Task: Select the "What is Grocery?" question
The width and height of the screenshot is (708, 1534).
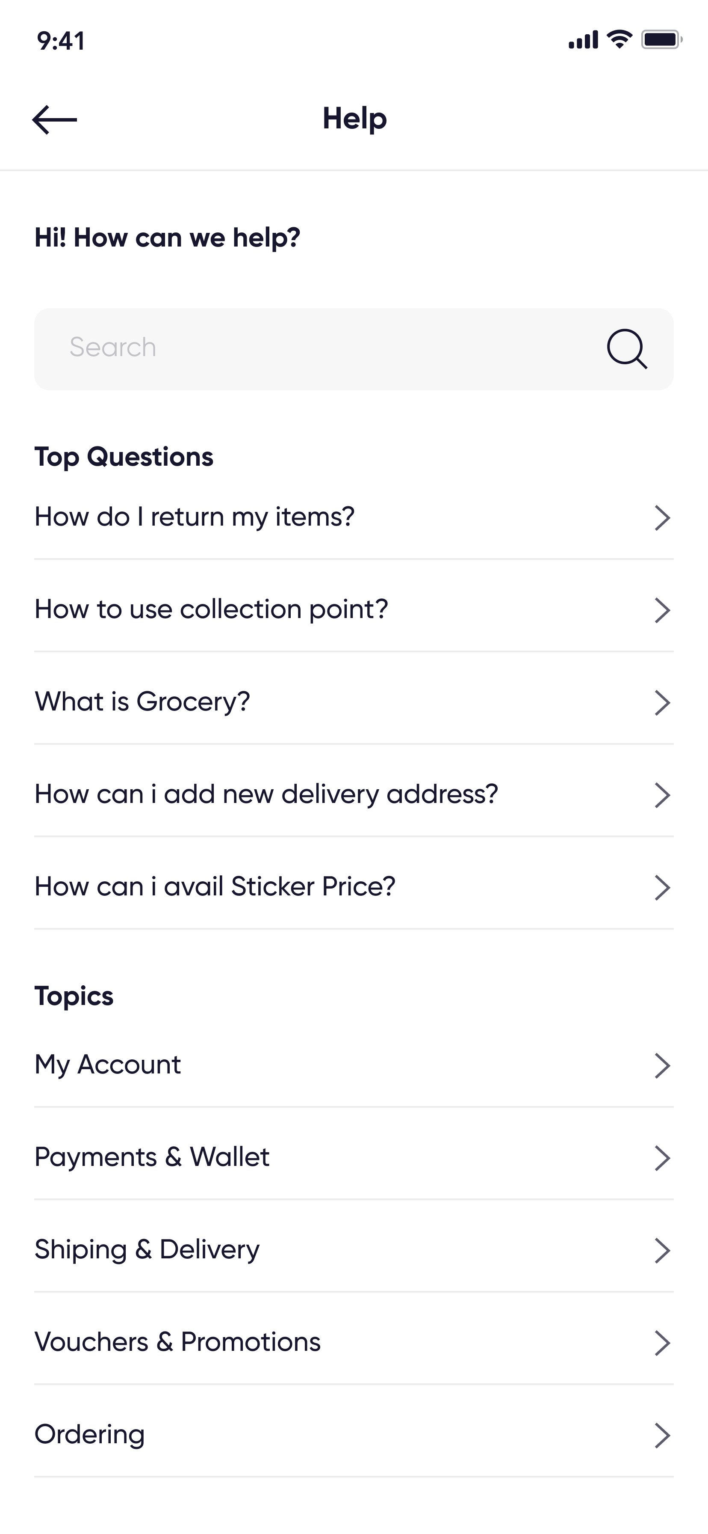Action: click(x=143, y=702)
